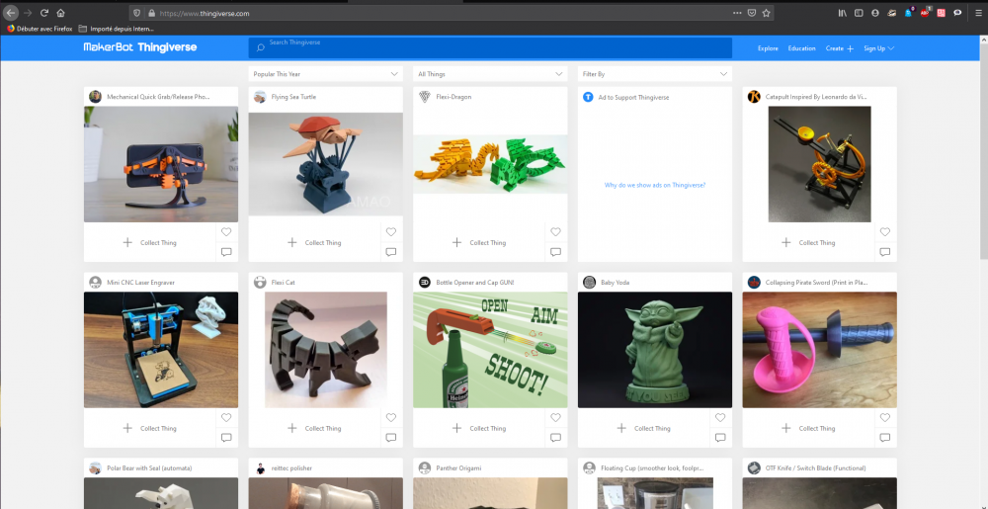Open comments on Flexi Cat card

coord(390,438)
